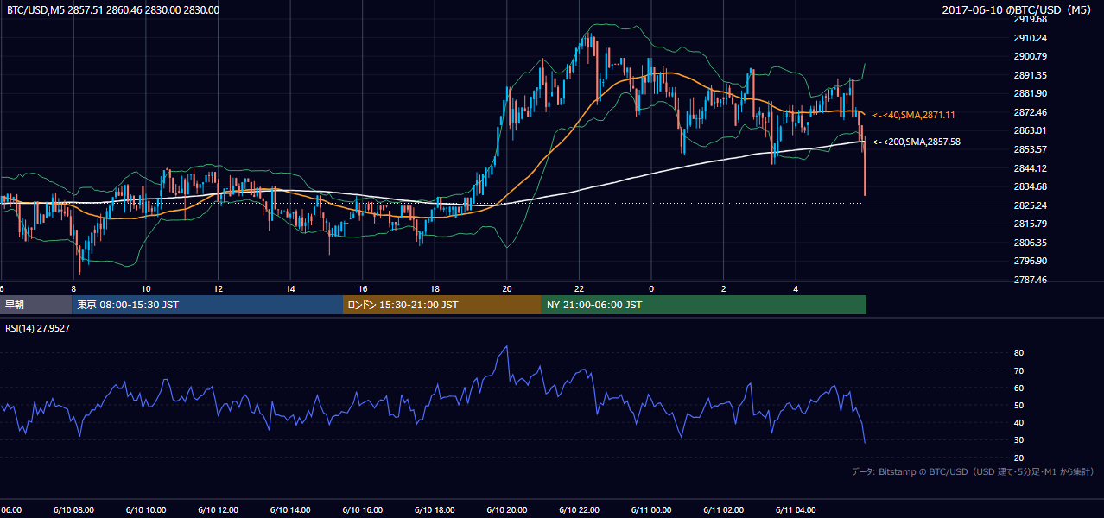This screenshot has width=1104, height=518.
Task: Click the bottom date label 6/10 12:00
Action: [218, 510]
